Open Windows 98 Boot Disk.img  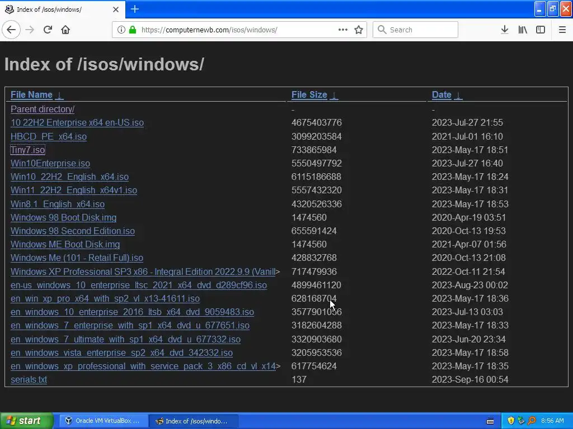tap(64, 217)
